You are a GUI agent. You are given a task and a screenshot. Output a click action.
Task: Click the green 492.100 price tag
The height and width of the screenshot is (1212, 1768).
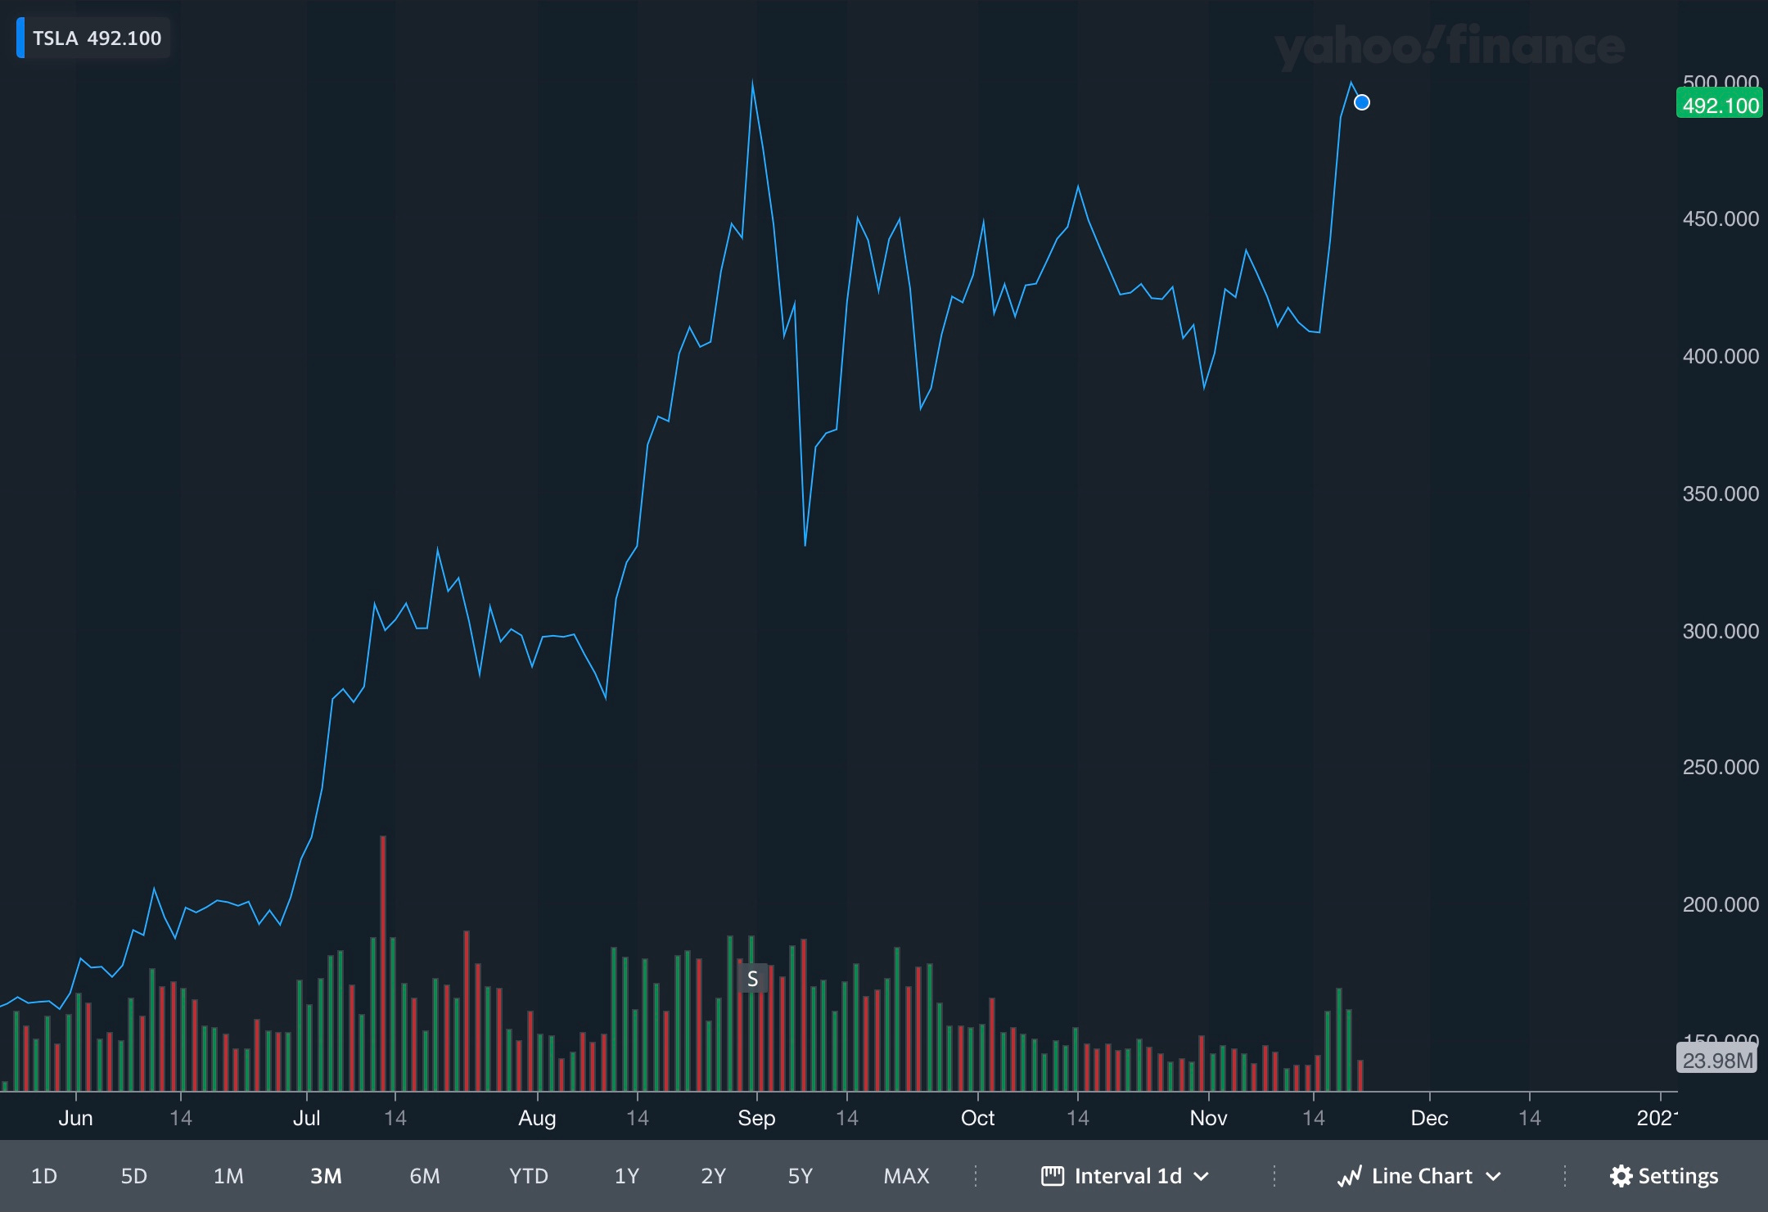(1720, 105)
